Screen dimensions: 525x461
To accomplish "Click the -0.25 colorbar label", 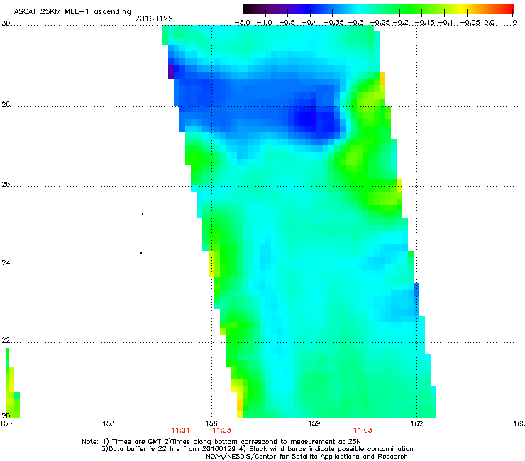I will (x=380, y=23).
